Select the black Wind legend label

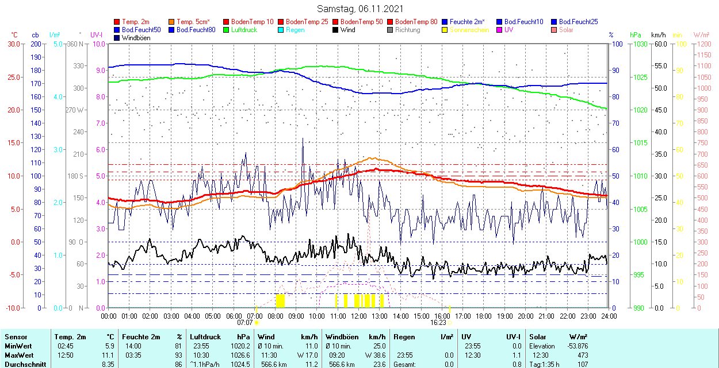[x=347, y=30]
